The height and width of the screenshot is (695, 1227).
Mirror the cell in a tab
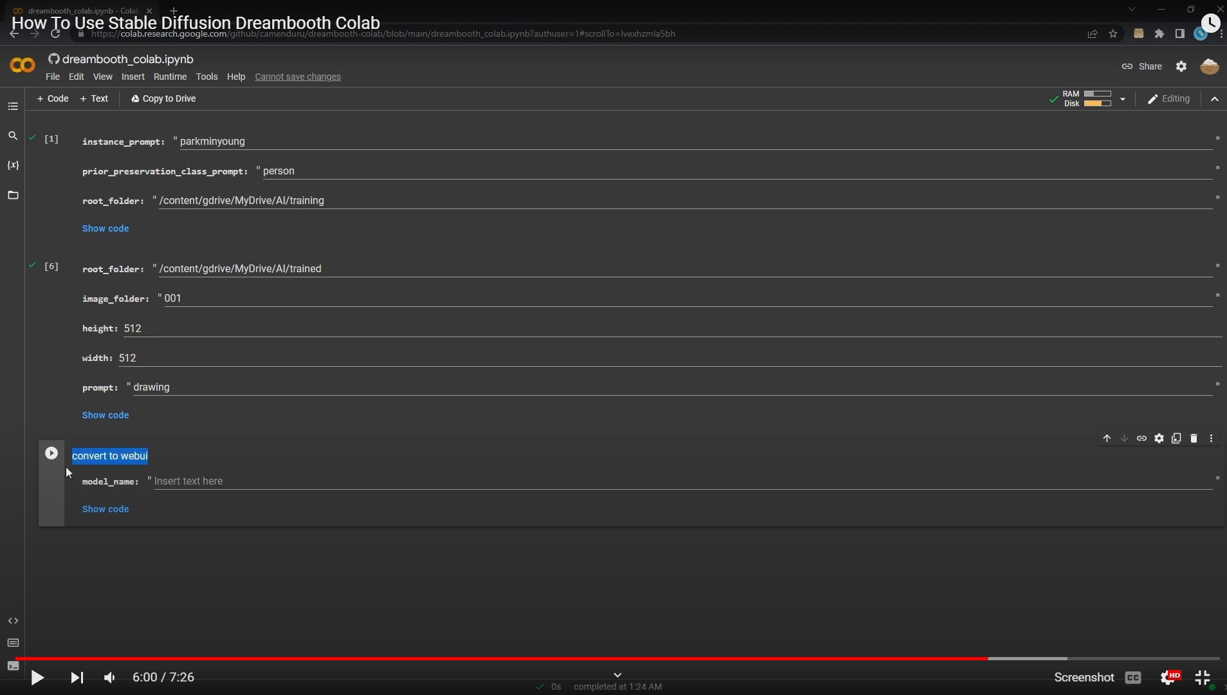pyautogui.click(x=1176, y=438)
